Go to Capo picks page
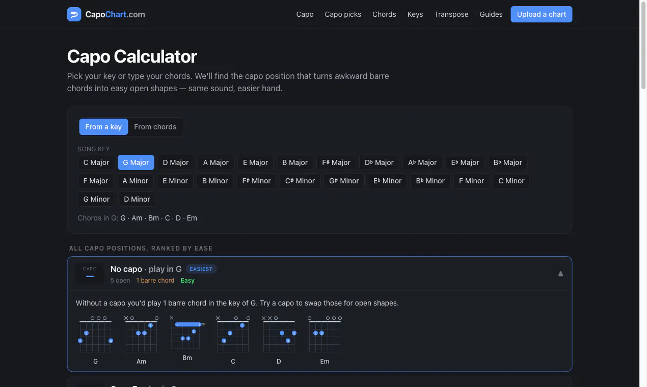Viewport: 647px width, 387px height. coord(343,14)
